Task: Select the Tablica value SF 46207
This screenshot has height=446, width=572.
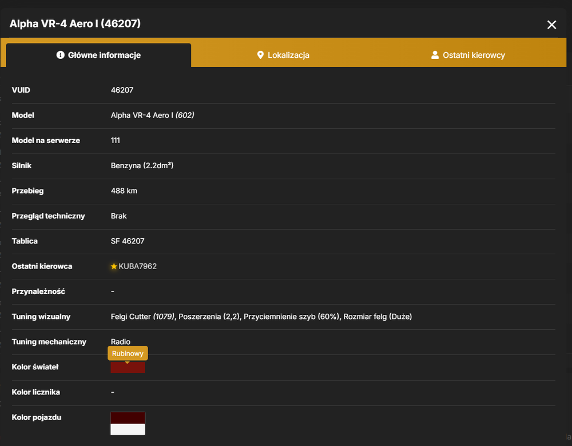Action: (128, 241)
